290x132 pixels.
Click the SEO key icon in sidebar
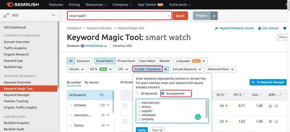6,16
